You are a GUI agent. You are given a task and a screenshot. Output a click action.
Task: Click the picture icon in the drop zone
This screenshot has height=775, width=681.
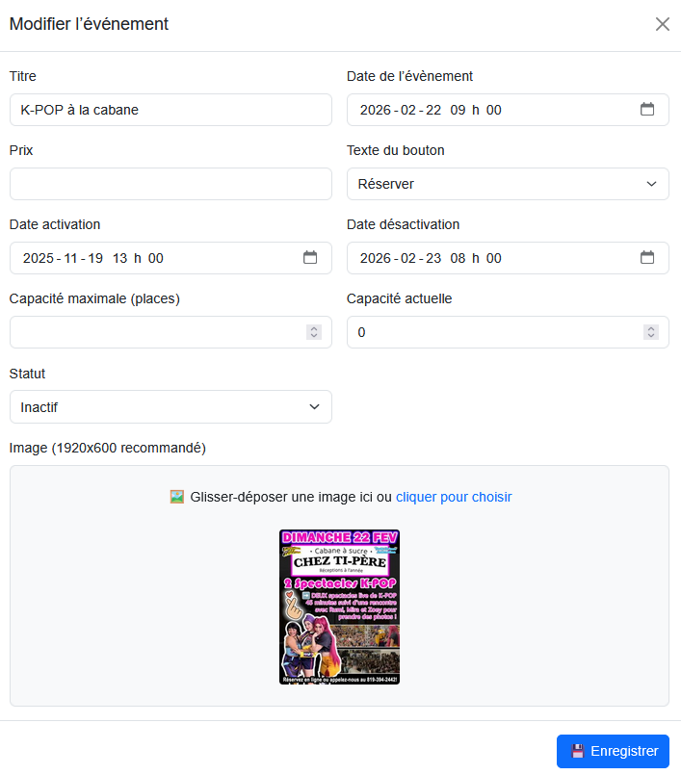(176, 497)
